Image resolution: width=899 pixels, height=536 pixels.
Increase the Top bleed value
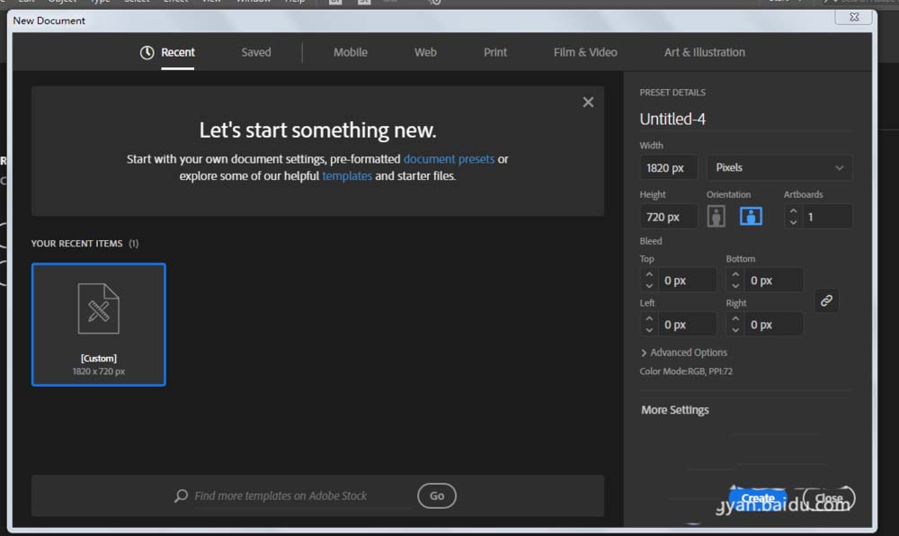point(649,274)
